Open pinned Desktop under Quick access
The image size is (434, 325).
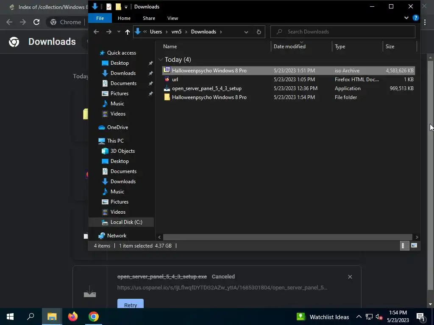(x=119, y=63)
